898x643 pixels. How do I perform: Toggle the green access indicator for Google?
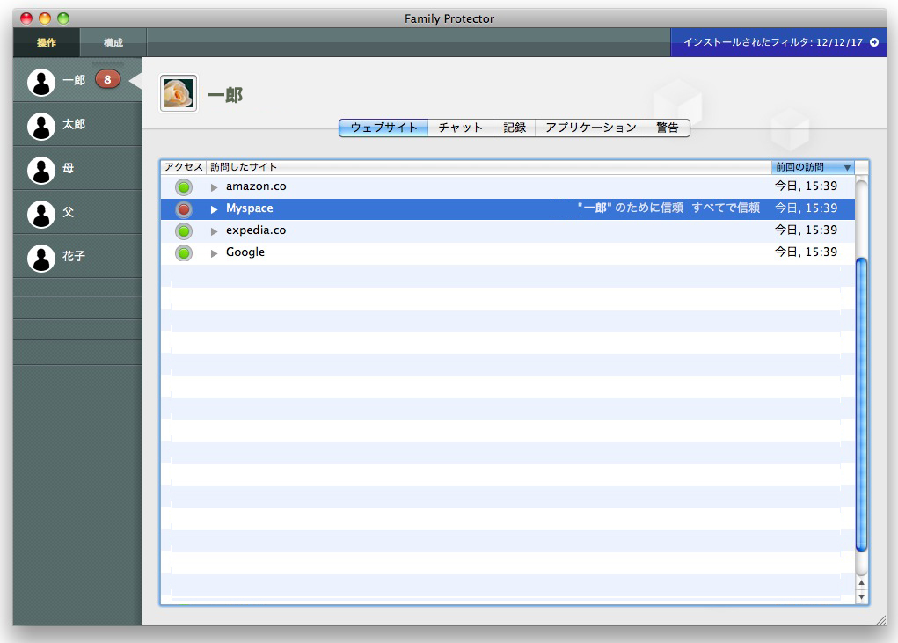(x=184, y=252)
